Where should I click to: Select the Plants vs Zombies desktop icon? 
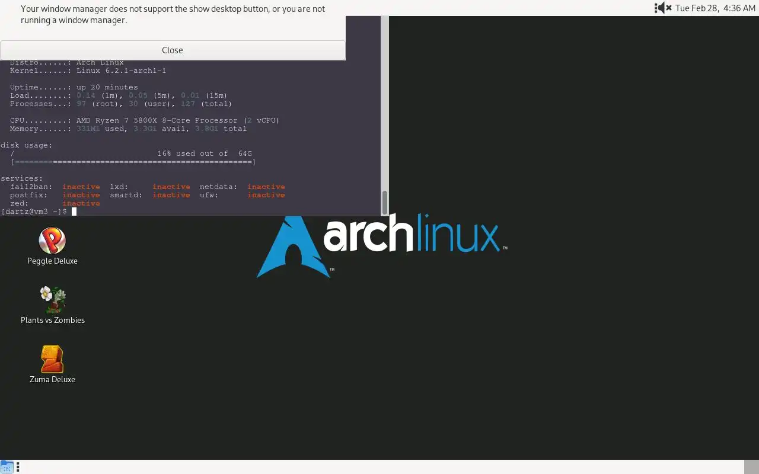tap(53, 305)
